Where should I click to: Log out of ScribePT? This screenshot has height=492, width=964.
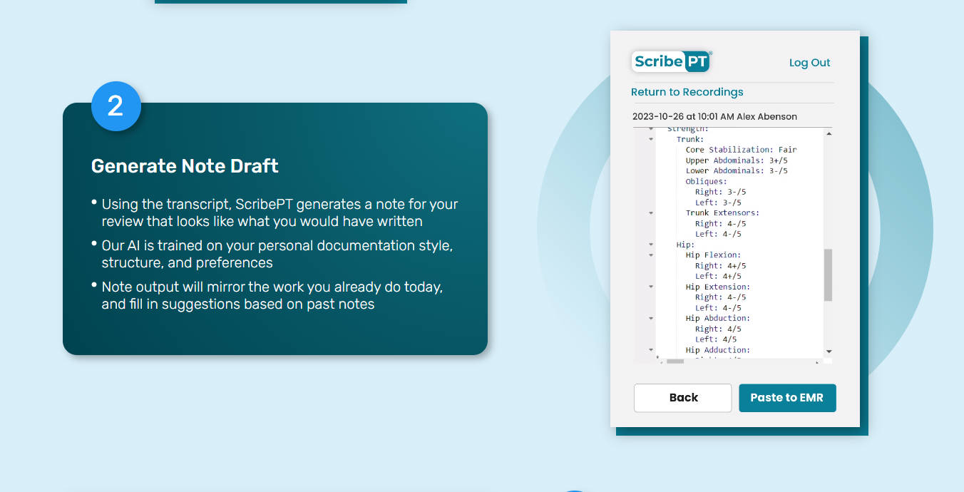tap(809, 63)
